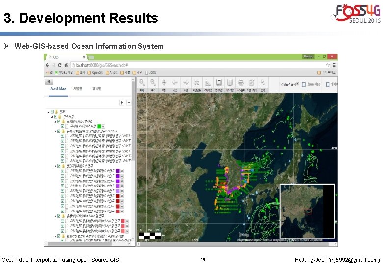Click the browser home icon
Viewport: 383px width, 265px height.
(66, 65)
